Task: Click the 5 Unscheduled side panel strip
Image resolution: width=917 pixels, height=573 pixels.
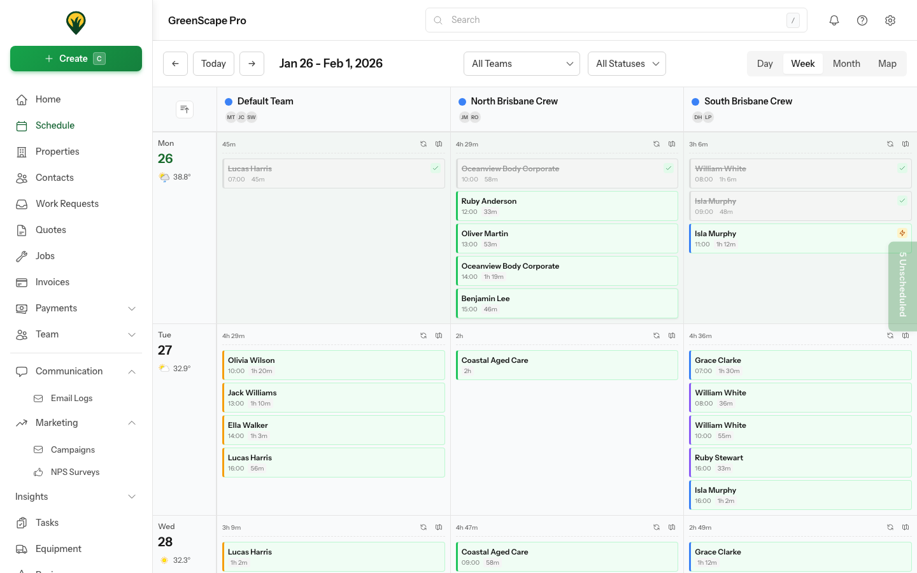Action: (x=902, y=286)
